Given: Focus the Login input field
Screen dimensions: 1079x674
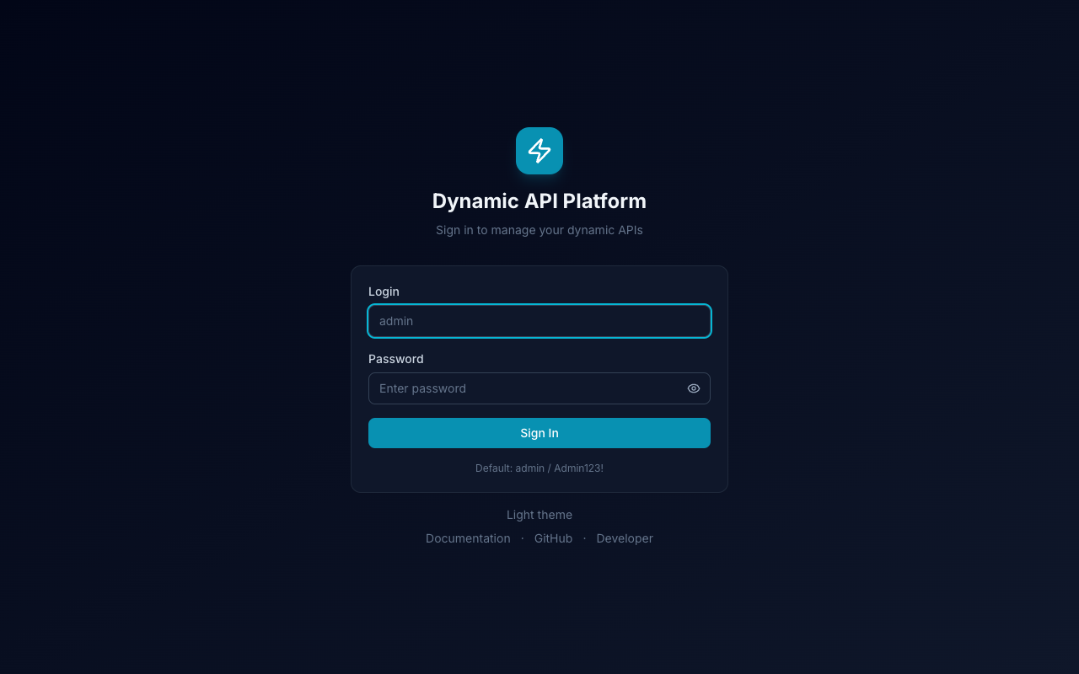Looking at the screenshot, I should (539, 321).
